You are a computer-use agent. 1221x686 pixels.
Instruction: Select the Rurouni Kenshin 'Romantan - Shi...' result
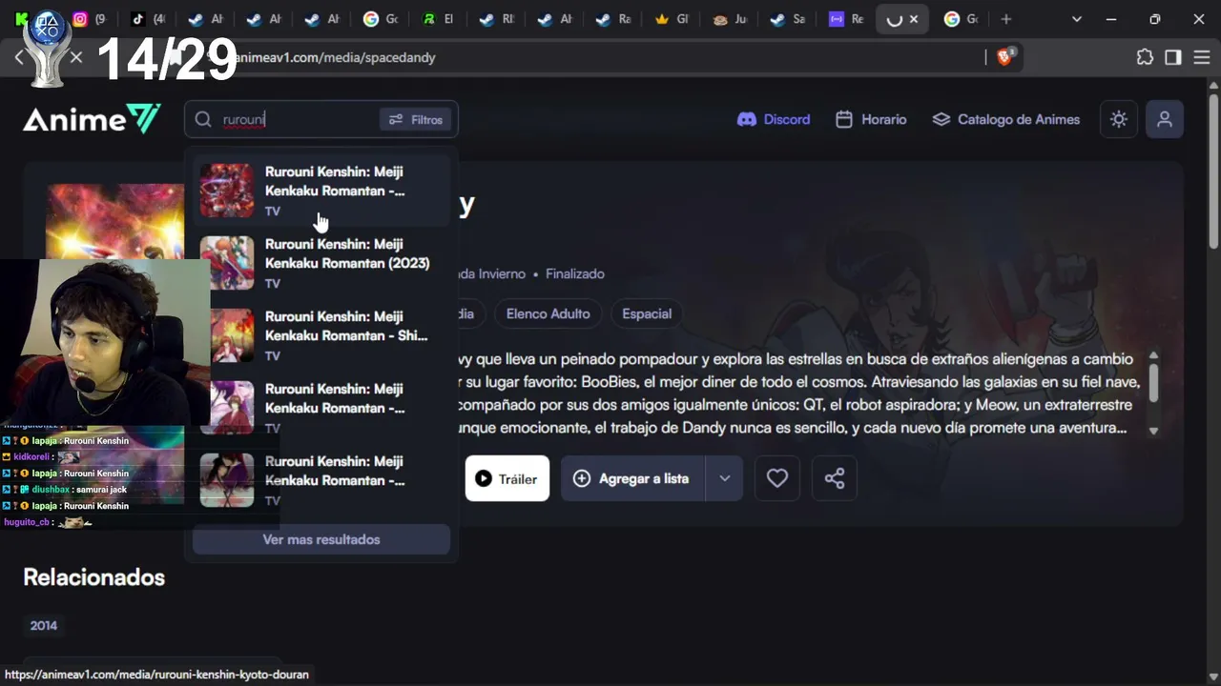click(x=321, y=335)
